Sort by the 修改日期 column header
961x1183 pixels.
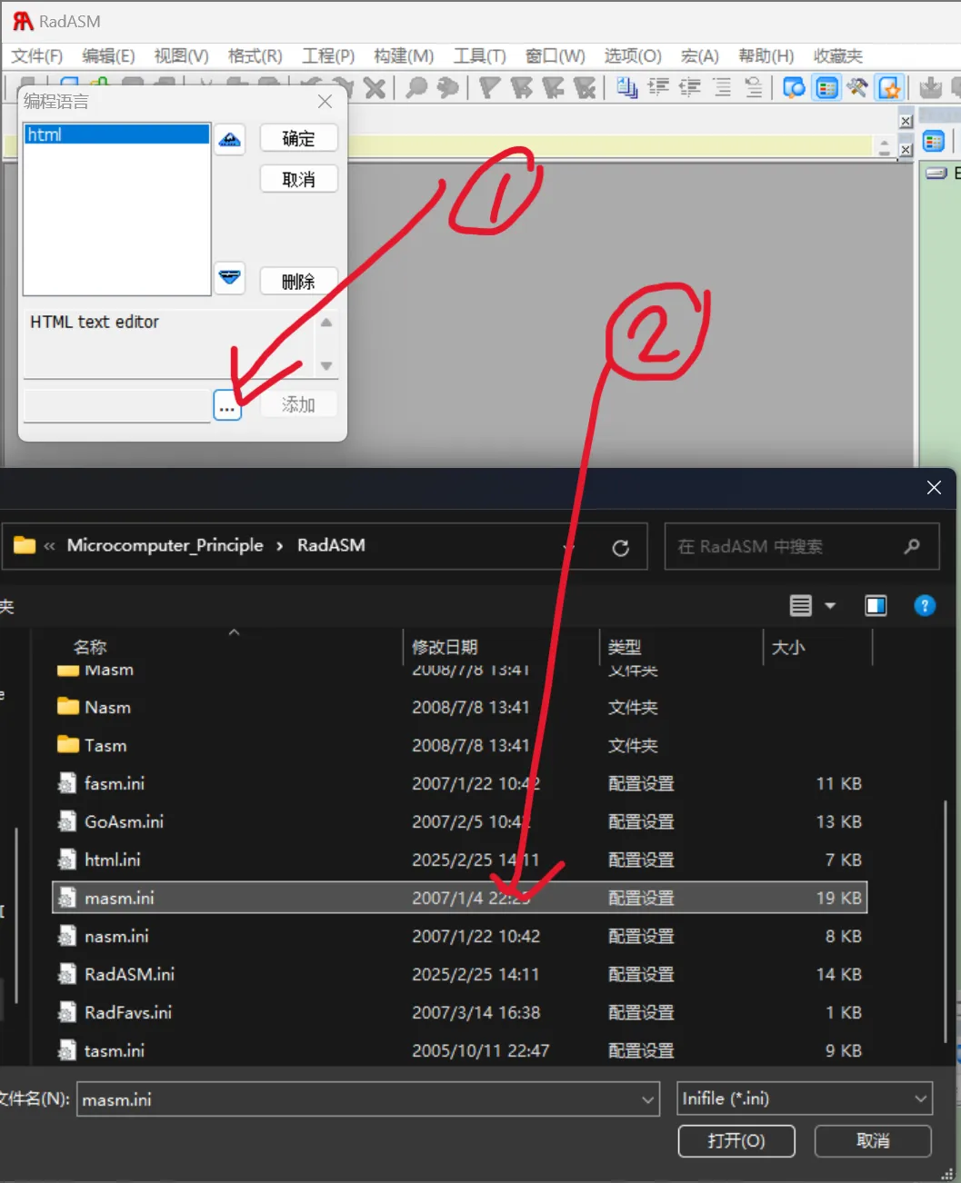pos(445,647)
